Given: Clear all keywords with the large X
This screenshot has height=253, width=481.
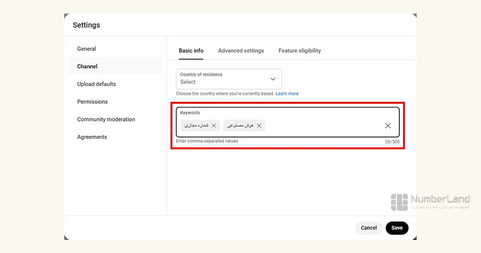Looking at the screenshot, I should (388, 126).
